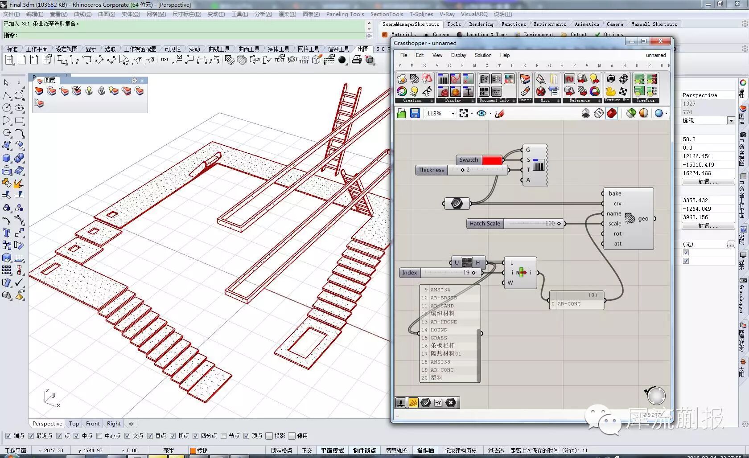This screenshot has width=749, height=458.
Task: Open named views eye icon in Grasshopper
Action: pyautogui.click(x=481, y=114)
